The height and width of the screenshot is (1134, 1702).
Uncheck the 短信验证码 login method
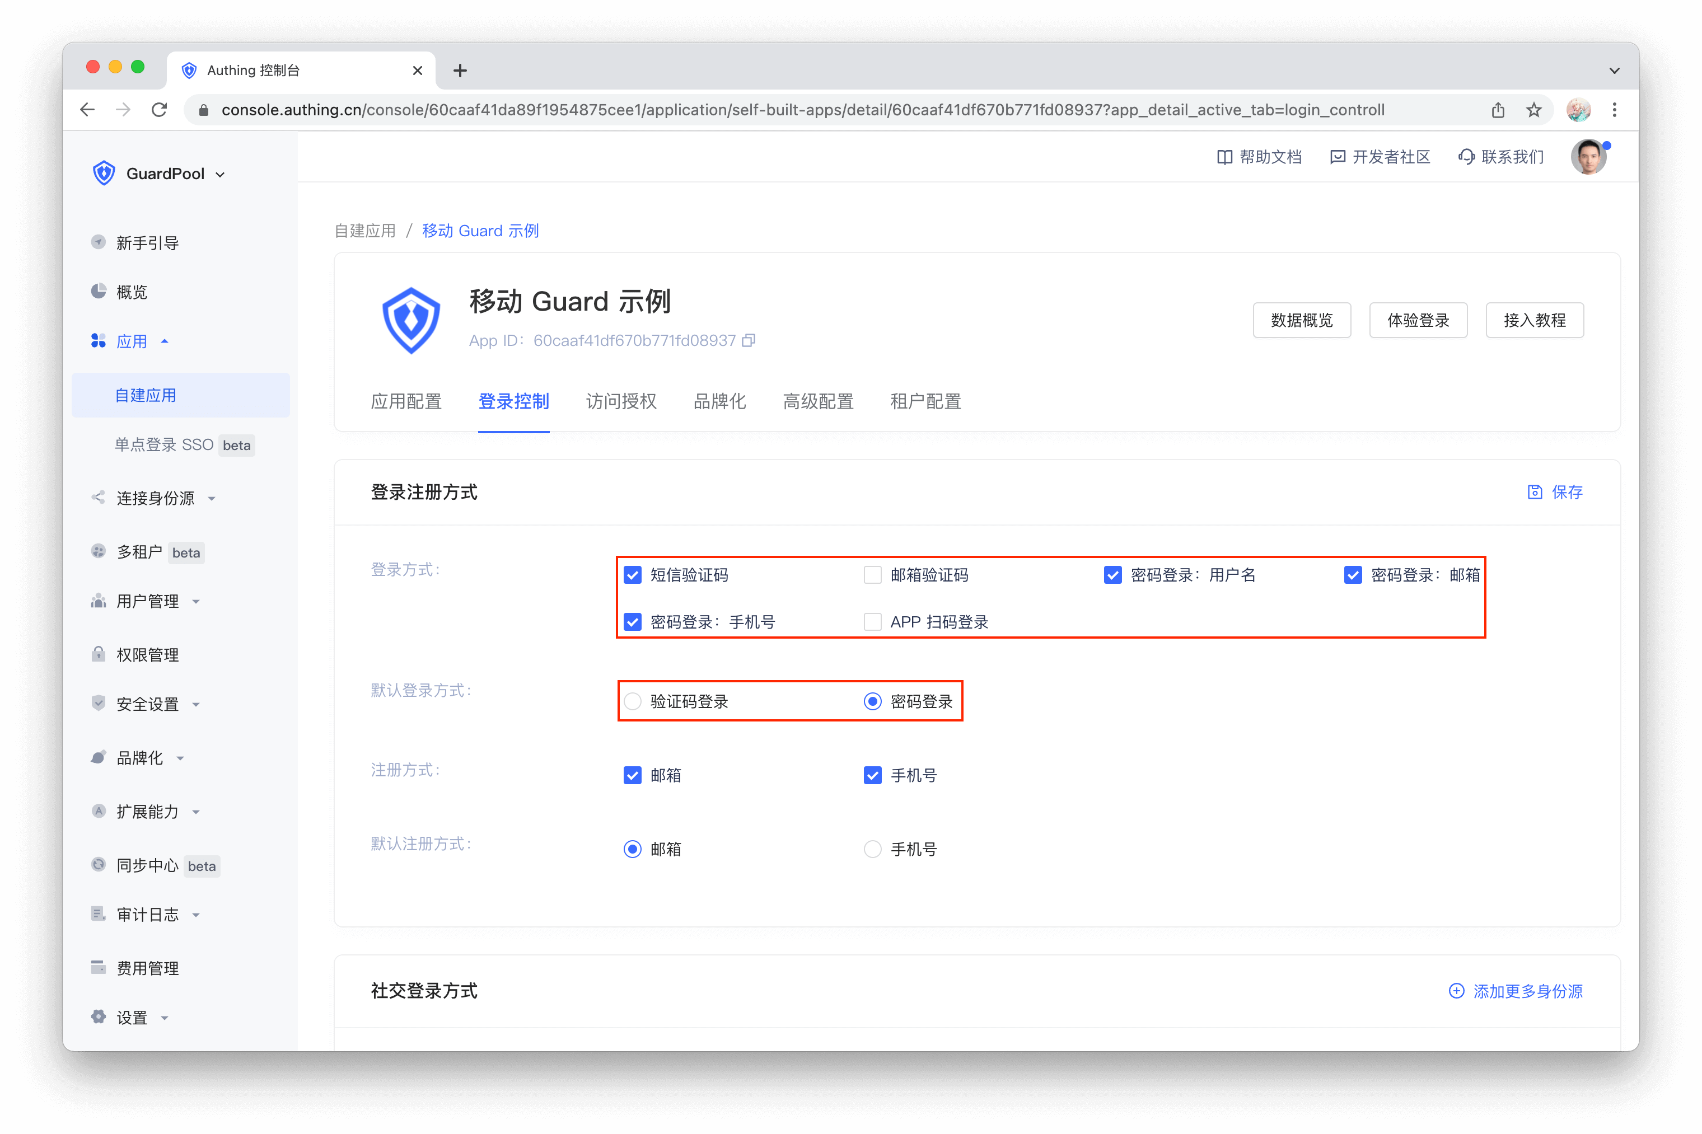click(632, 575)
